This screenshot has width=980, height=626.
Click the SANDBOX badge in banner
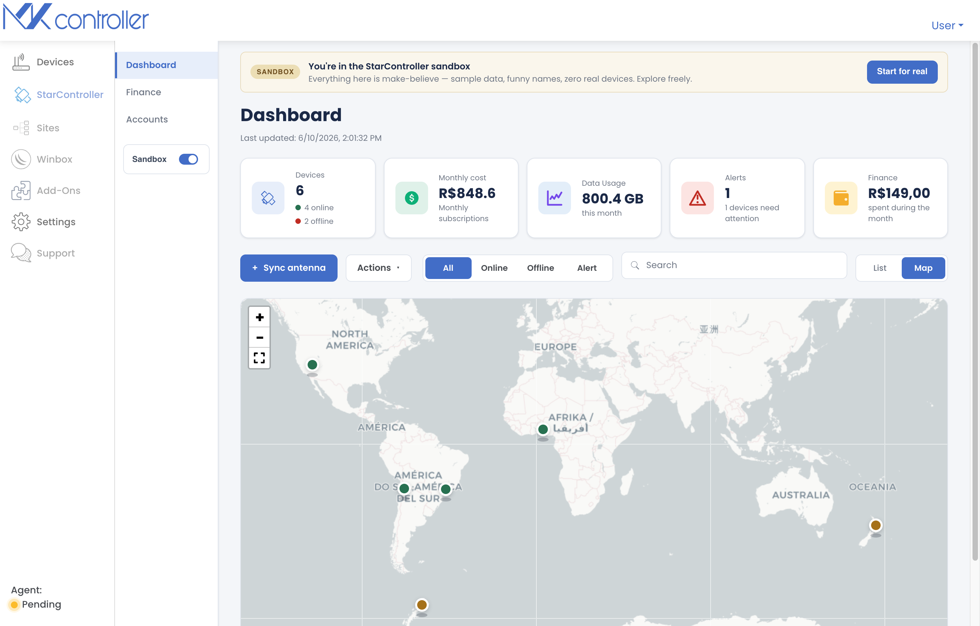pos(275,72)
